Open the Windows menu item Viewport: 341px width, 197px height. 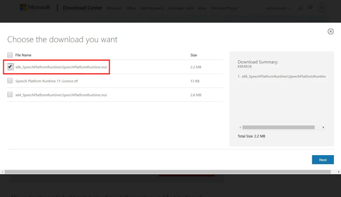coord(114,8)
